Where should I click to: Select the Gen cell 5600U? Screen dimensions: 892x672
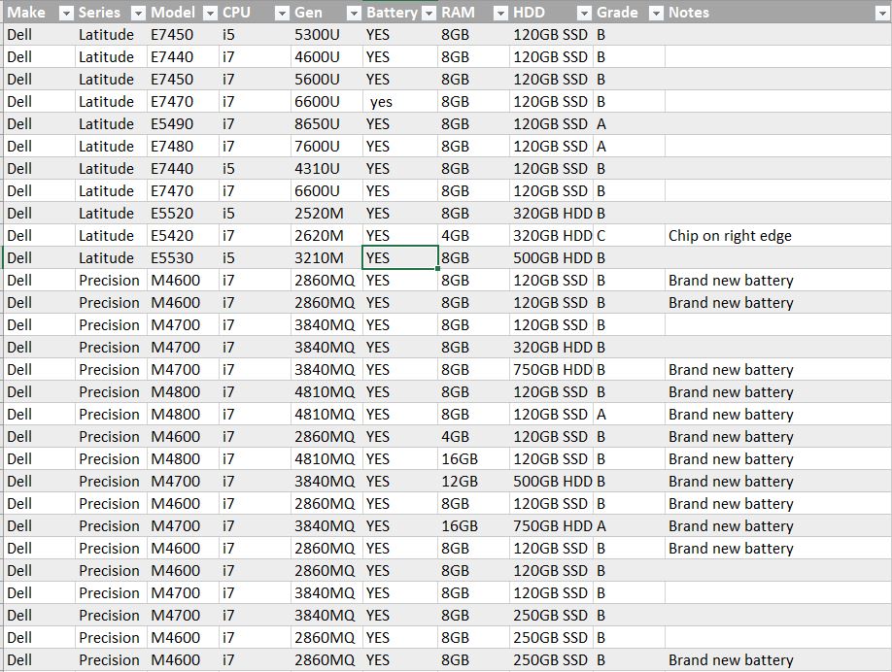(x=327, y=79)
